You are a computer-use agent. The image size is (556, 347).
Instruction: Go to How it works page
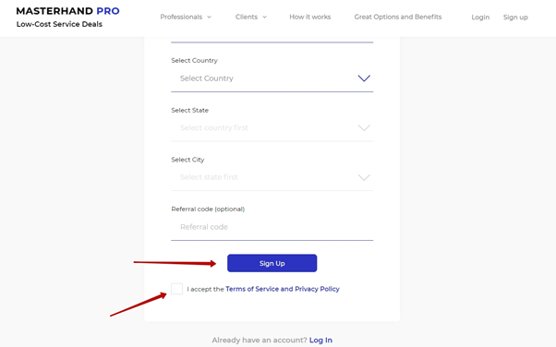tap(310, 17)
